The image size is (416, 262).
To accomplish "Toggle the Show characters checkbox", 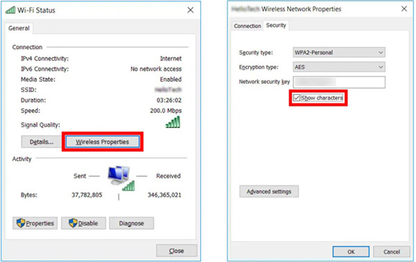I will point(296,98).
